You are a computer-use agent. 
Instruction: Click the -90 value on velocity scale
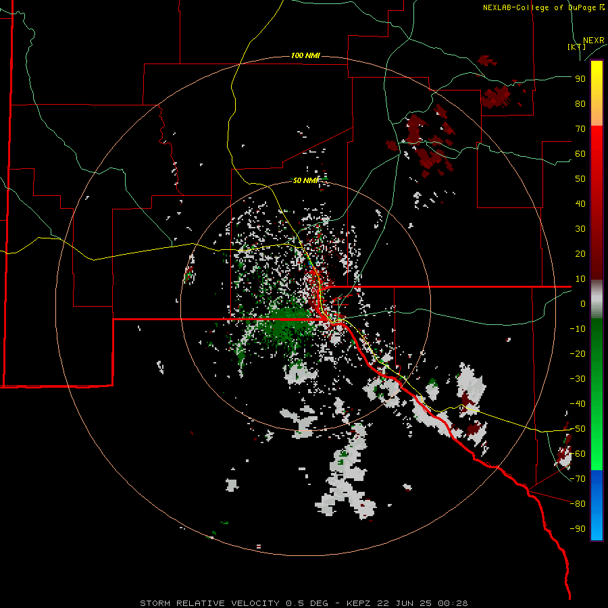(578, 529)
